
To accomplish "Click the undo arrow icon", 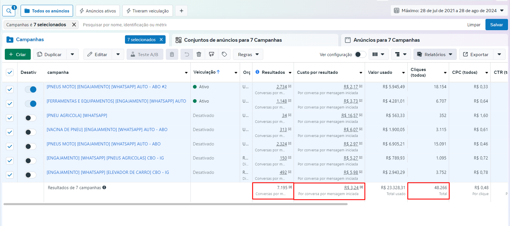I will coord(187,54).
